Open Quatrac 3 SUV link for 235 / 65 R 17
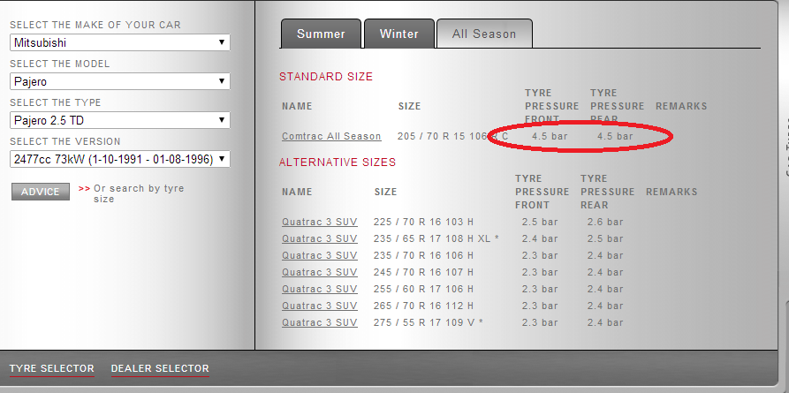This screenshot has width=789, height=393. 320,238
